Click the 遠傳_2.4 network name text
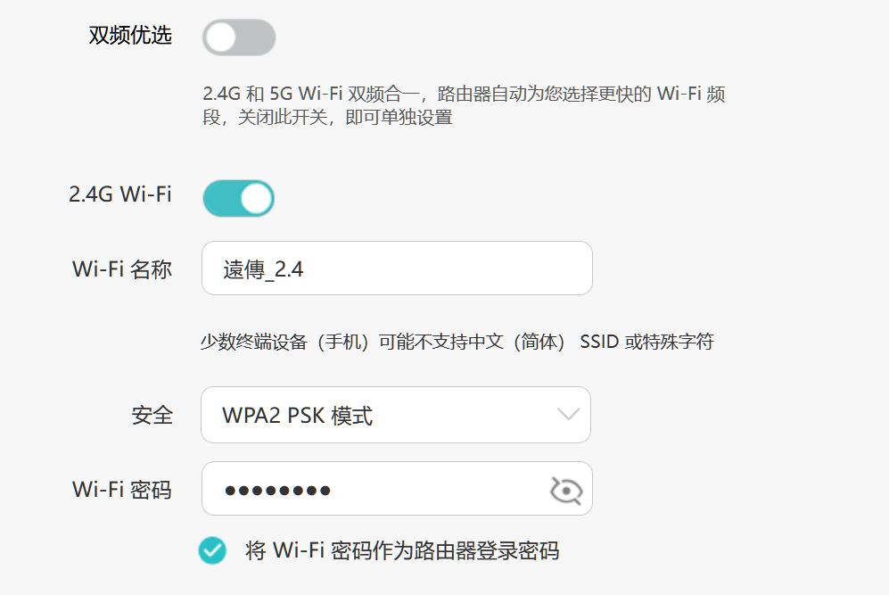The width and height of the screenshot is (889, 595). coord(263,269)
